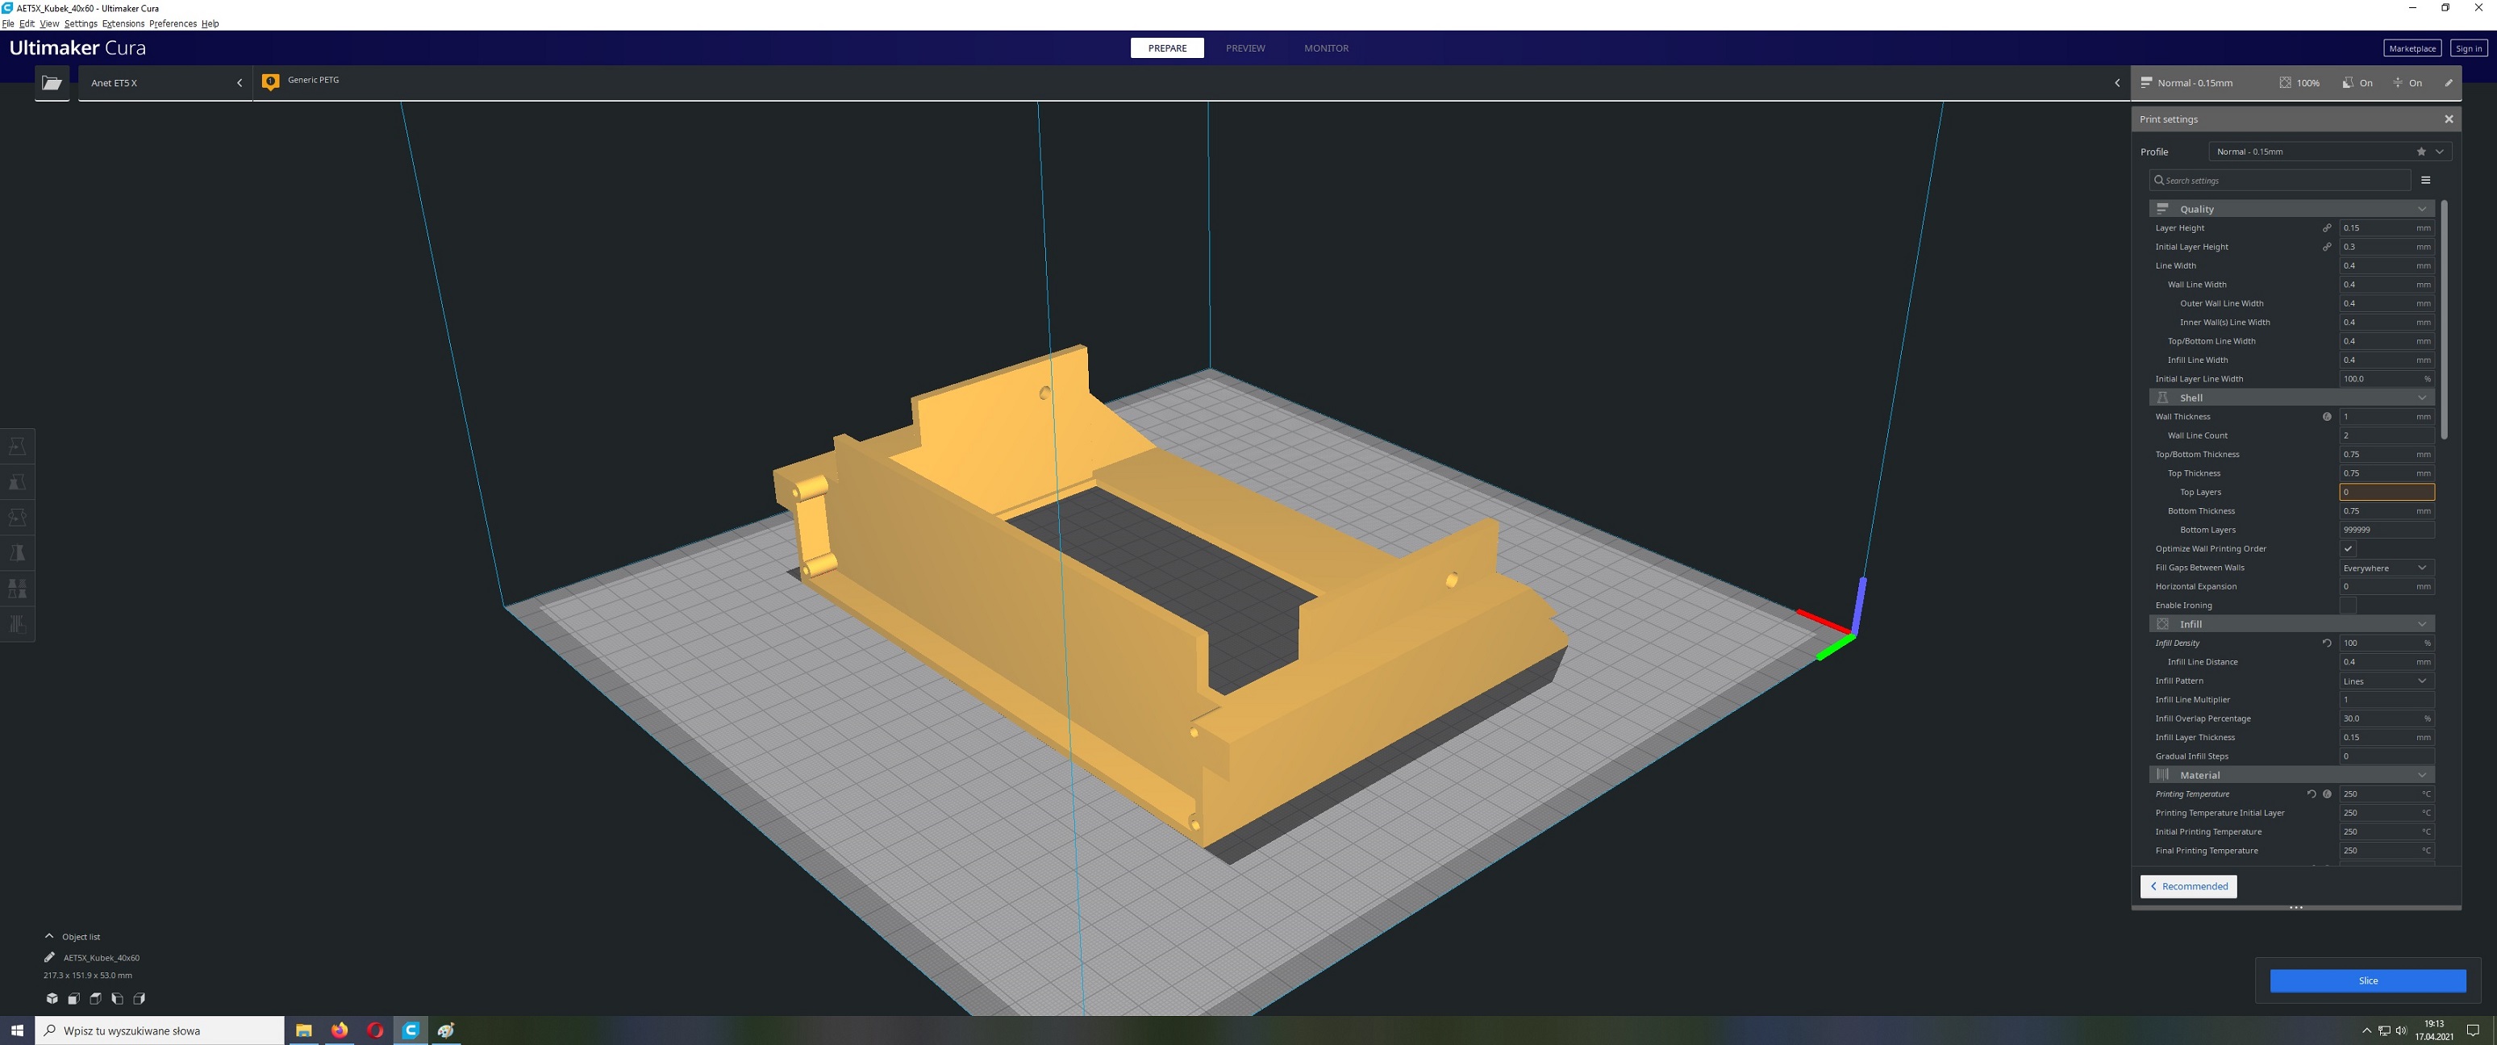Close the Print settings panel

pyautogui.click(x=2449, y=119)
